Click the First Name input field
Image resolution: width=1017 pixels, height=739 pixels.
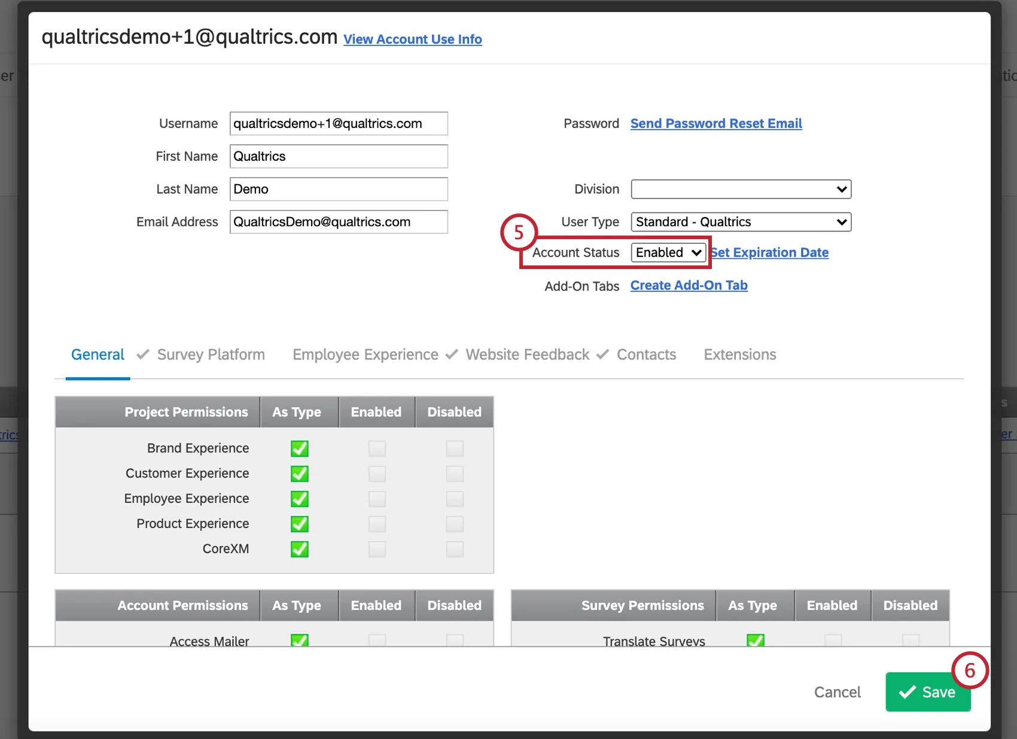click(x=339, y=156)
